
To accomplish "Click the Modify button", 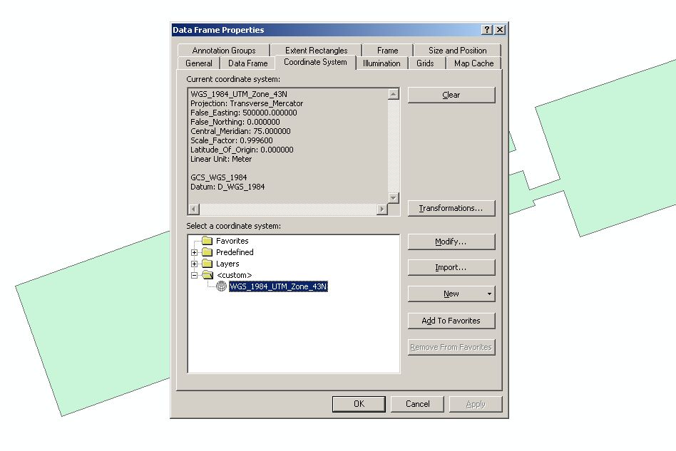I will click(x=451, y=242).
